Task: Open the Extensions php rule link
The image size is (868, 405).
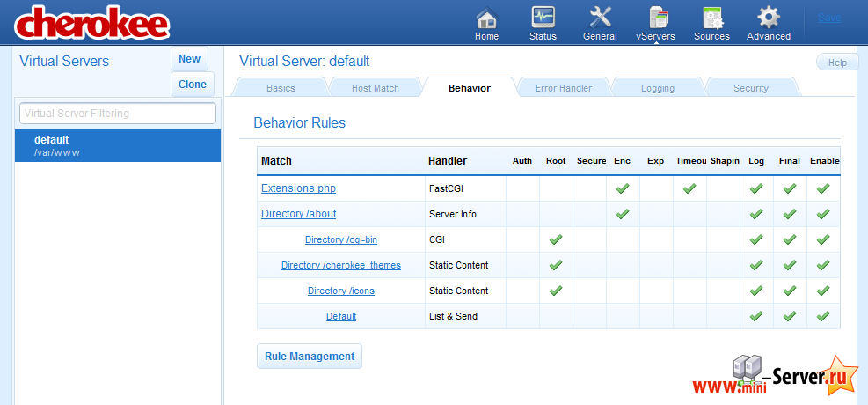Action: click(298, 188)
